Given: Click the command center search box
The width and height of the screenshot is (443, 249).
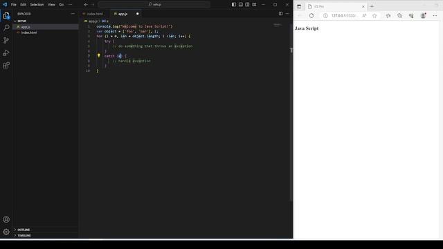Looking at the screenshot, I should click(154, 5).
